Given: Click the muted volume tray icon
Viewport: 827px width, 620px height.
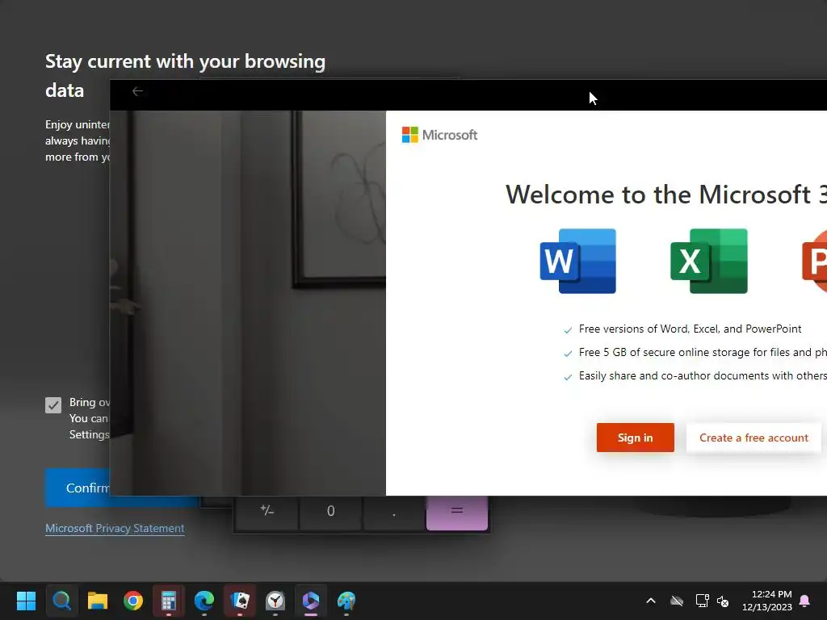Looking at the screenshot, I should pos(723,601).
